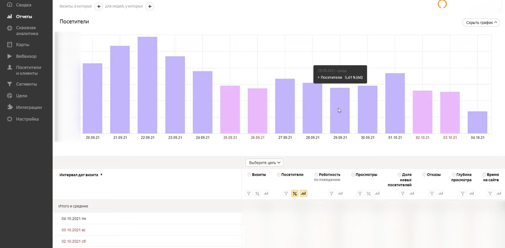Click the chart icon under Просмотры column
Image resolution: width=505 pixels, height=248 pixels.
(x=377, y=194)
